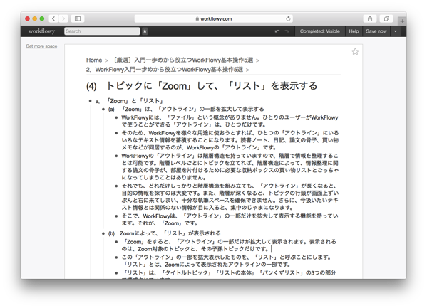Click the Save now button
Image resolution: width=427 pixels, height=308 pixels.
[x=376, y=31]
